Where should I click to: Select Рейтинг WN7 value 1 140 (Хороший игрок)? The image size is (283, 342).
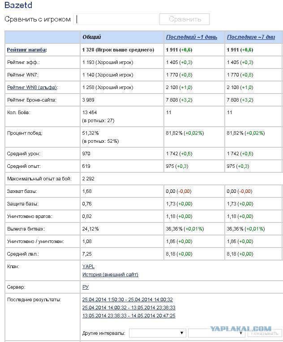click(x=107, y=75)
